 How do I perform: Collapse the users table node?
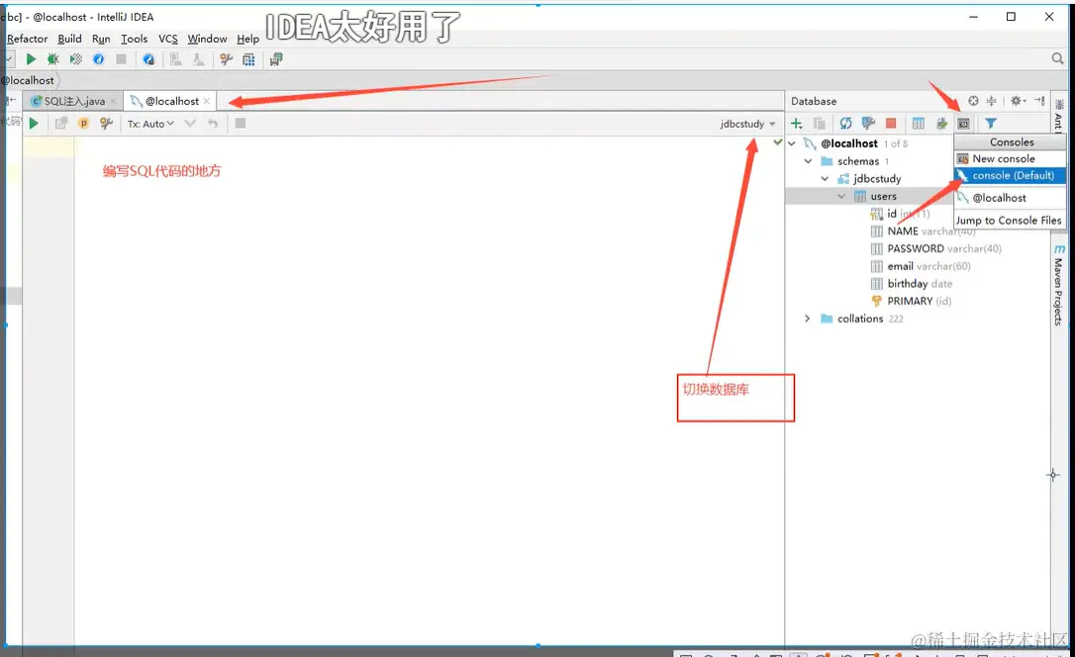pyautogui.click(x=841, y=196)
